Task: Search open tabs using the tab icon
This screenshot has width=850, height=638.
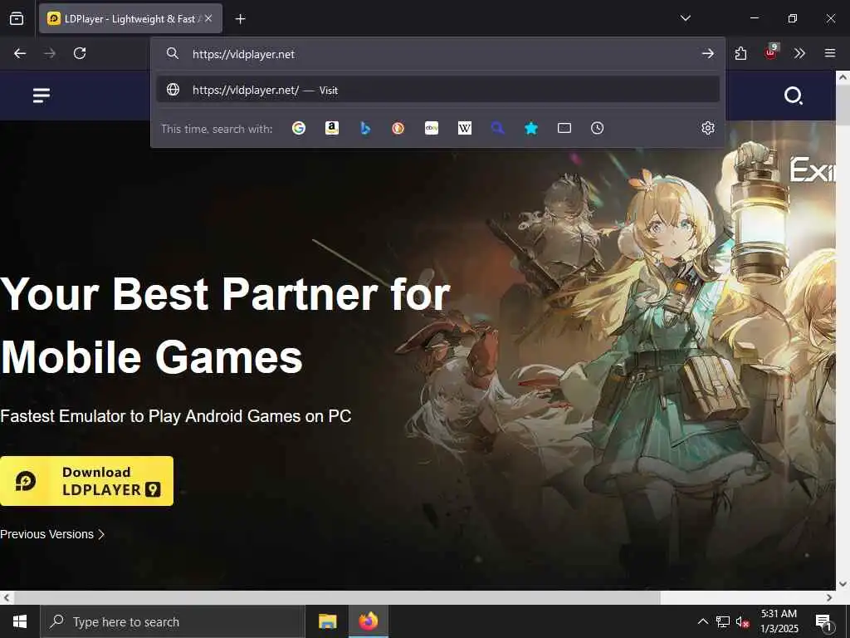Action: tap(564, 128)
